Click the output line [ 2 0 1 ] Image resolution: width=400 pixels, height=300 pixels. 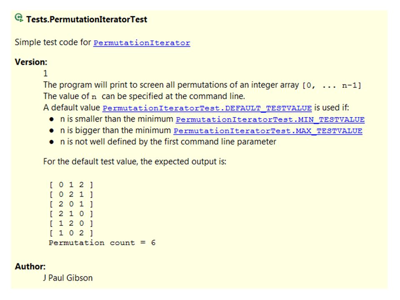[71, 204]
